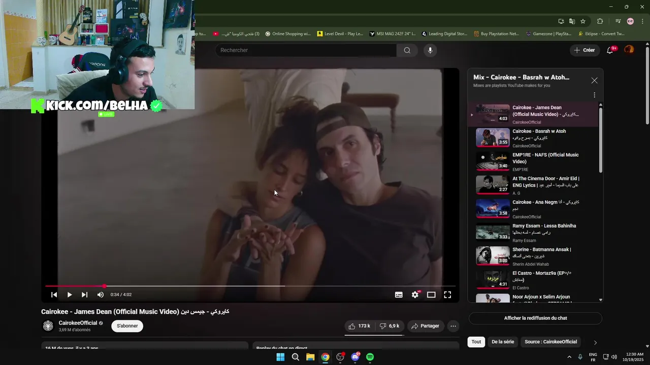Select the De la série chip

(x=503, y=342)
